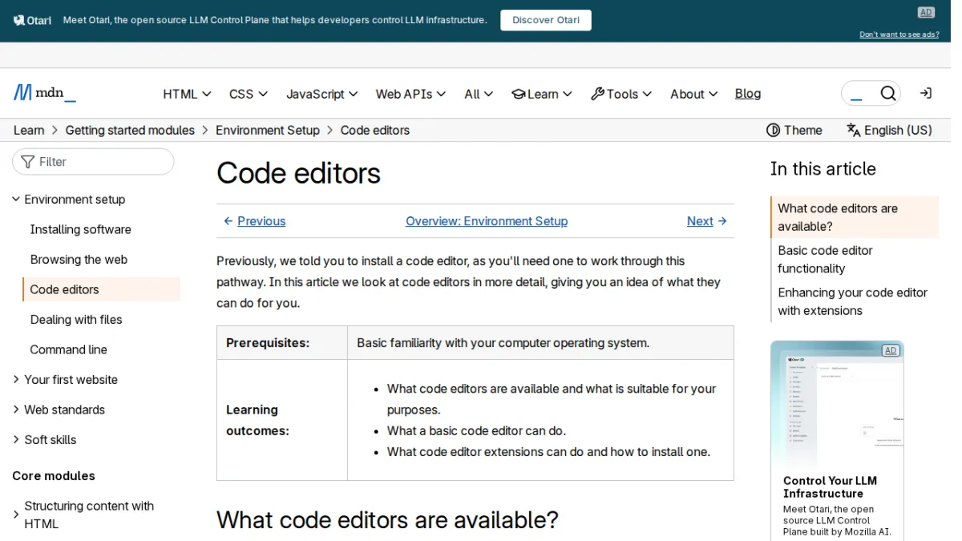The height and width of the screenshot is (541, 962).
Task: Open the English (US) language selector
Action: tap(889, 130)
